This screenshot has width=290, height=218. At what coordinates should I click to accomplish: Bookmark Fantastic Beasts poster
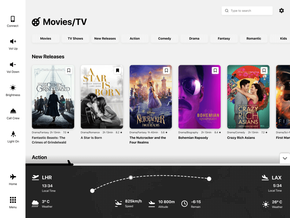click(69, 70)
